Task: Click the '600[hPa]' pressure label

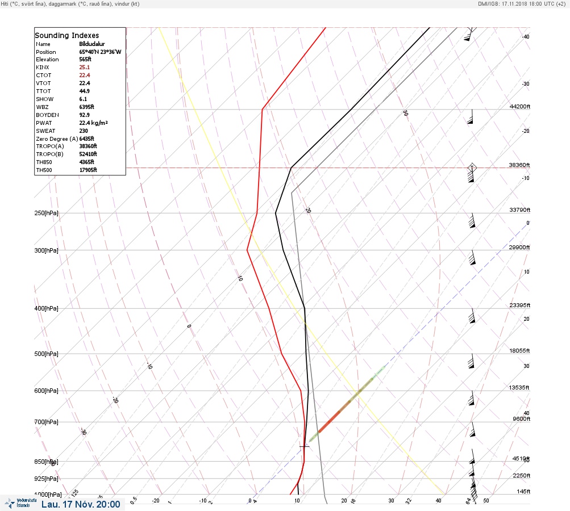Action: [x=46, y=391]
